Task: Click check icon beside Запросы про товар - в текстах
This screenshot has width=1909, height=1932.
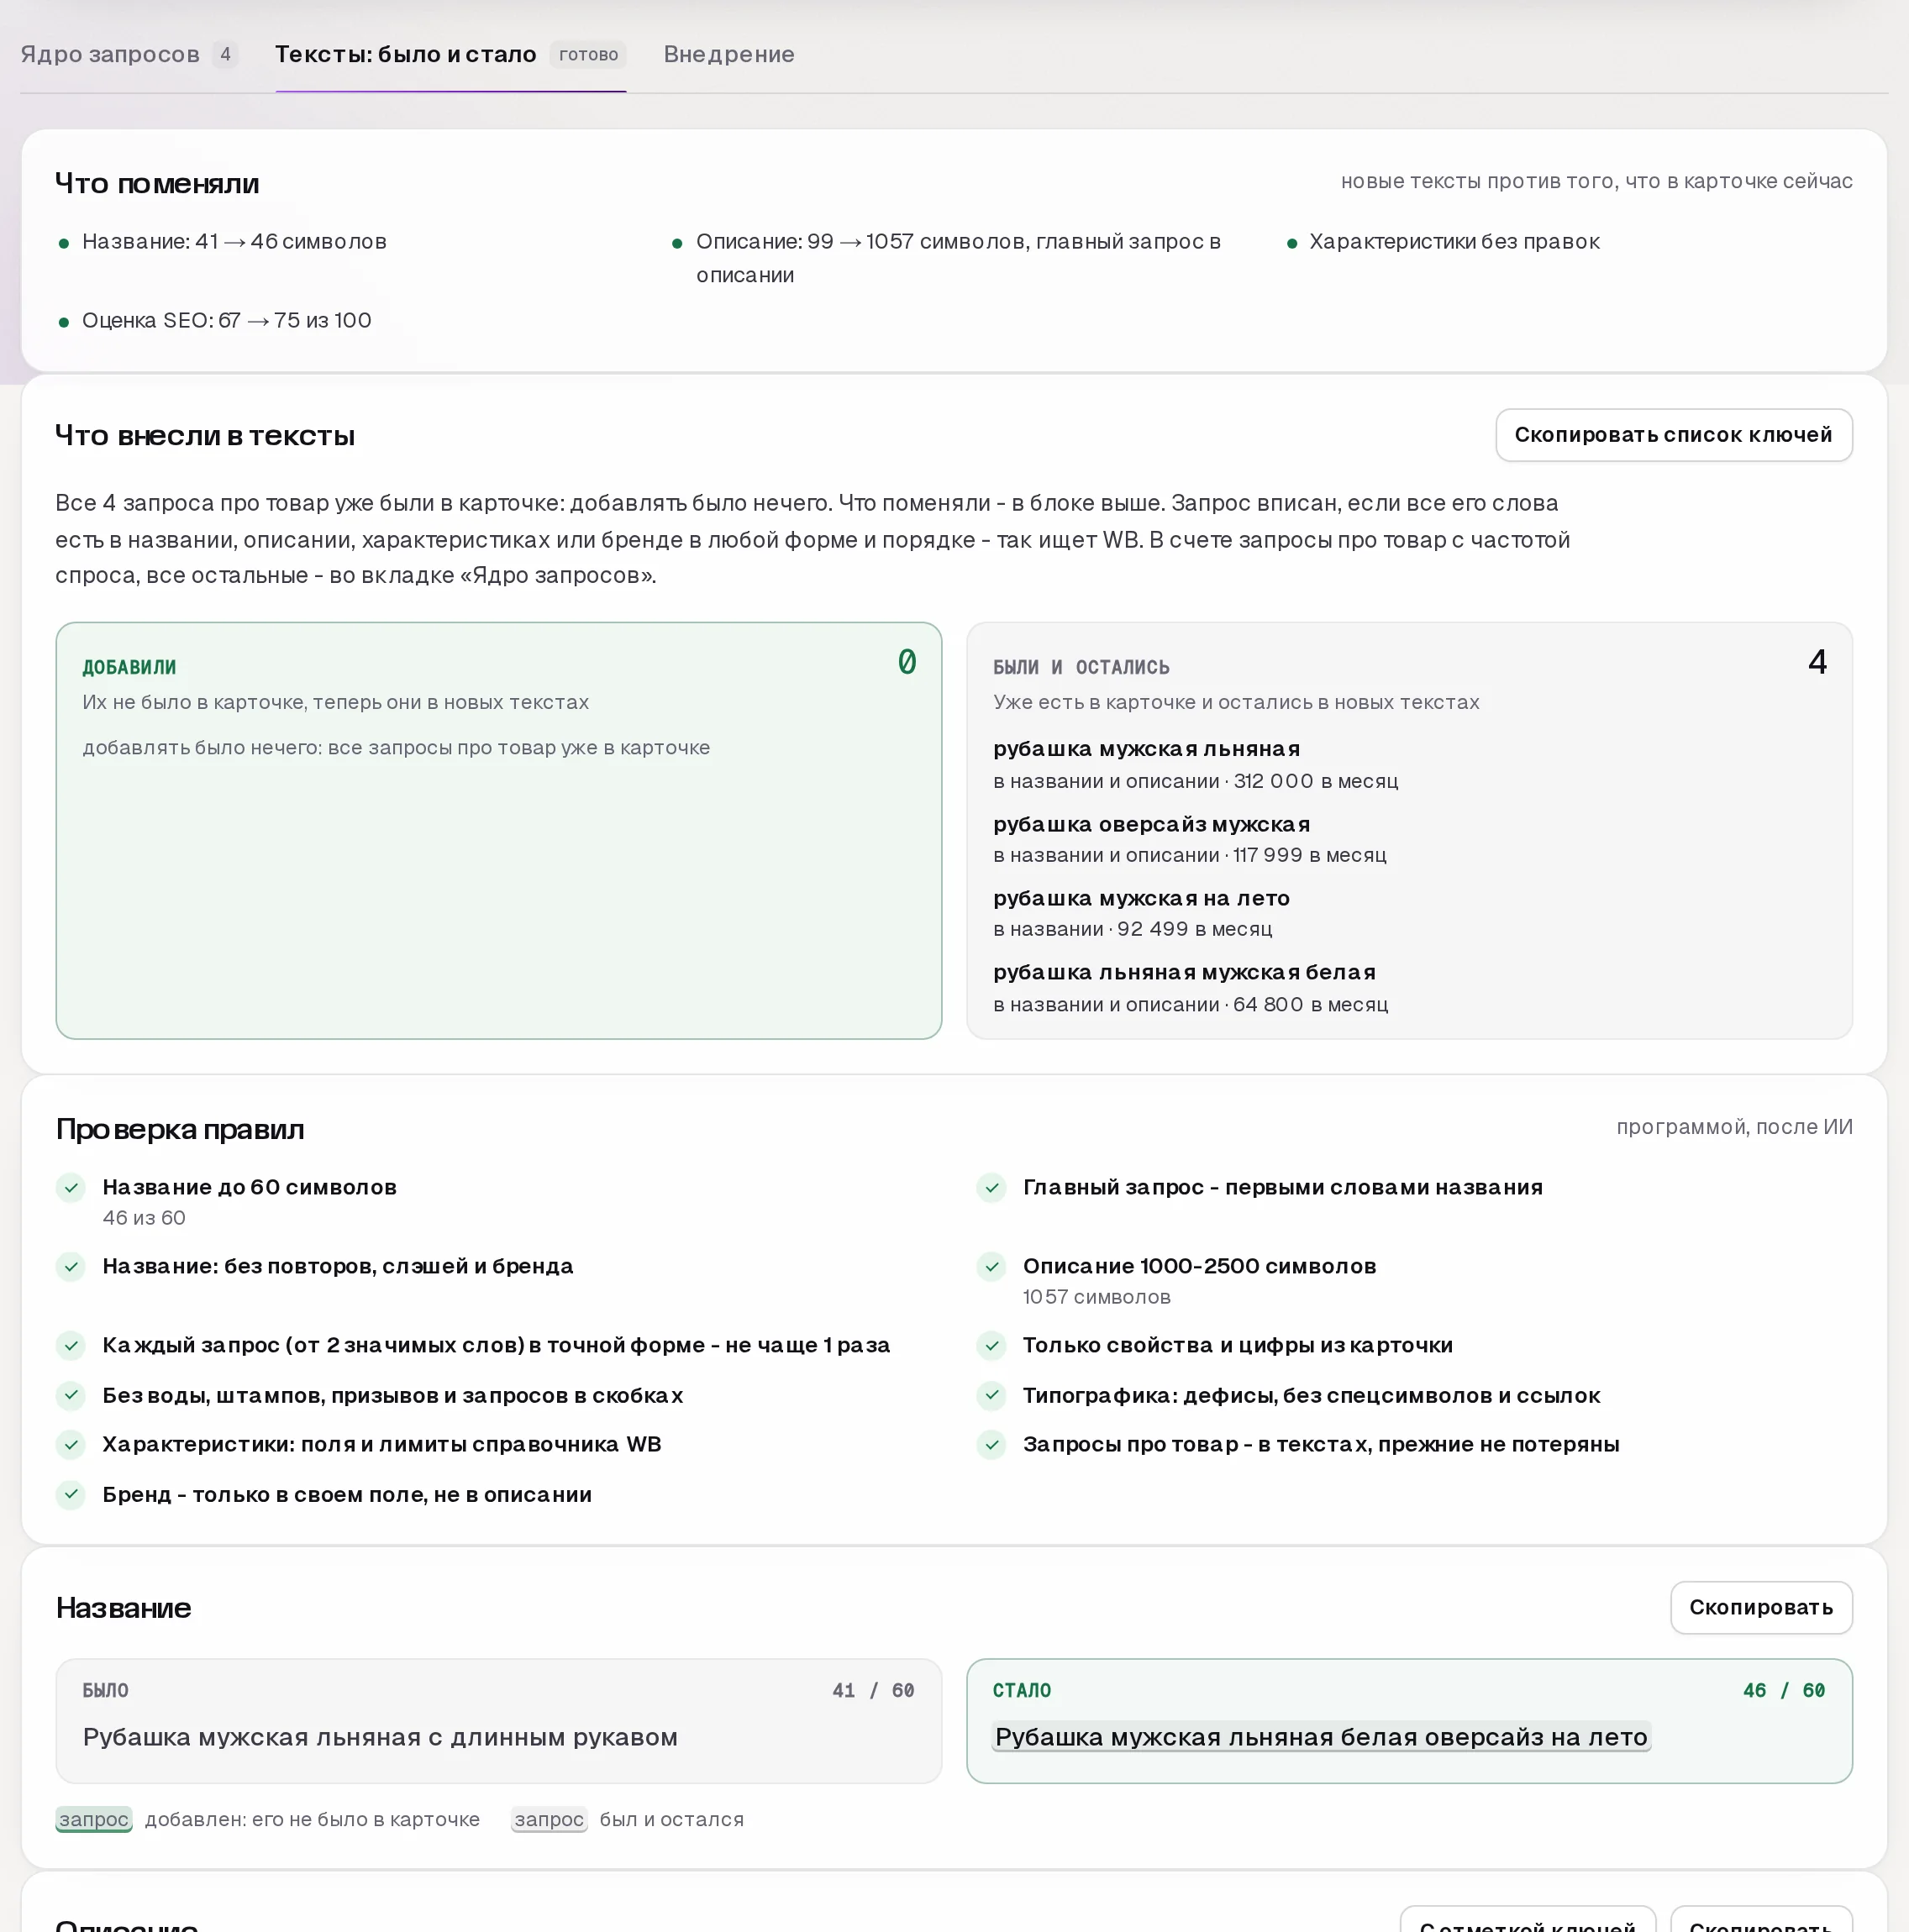Action: (x=991, y=1445)
